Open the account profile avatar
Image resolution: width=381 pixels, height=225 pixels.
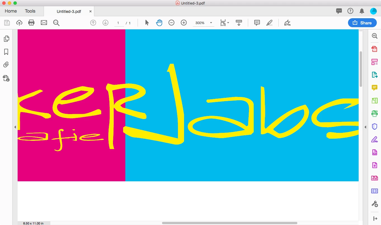tap(373, 11)
